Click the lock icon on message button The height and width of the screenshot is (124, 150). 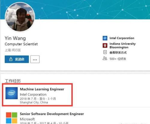11,59
